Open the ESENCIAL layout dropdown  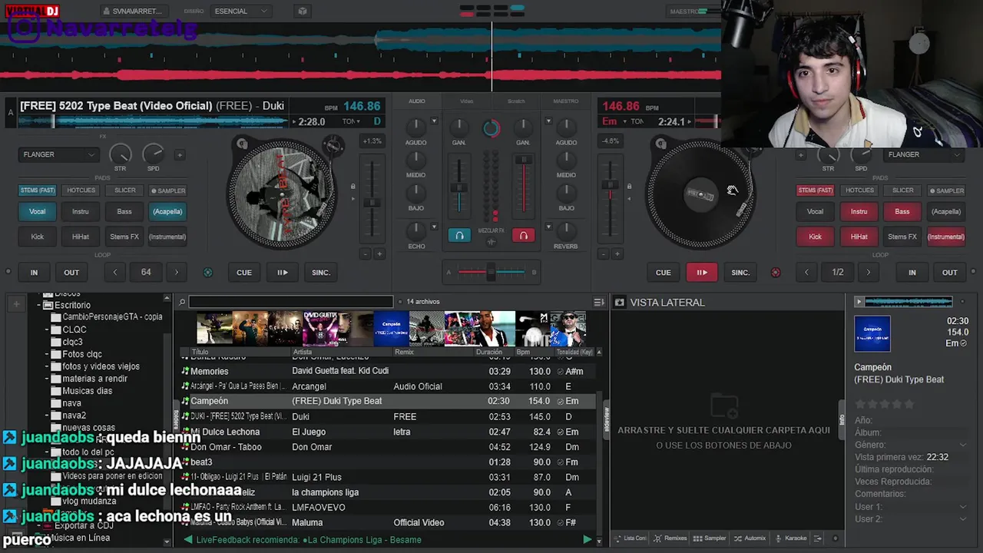pyautogui.click(x=241, y=11)
